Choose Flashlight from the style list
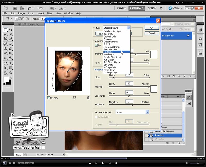The image size is (206, 167). [x=117, y=52]
